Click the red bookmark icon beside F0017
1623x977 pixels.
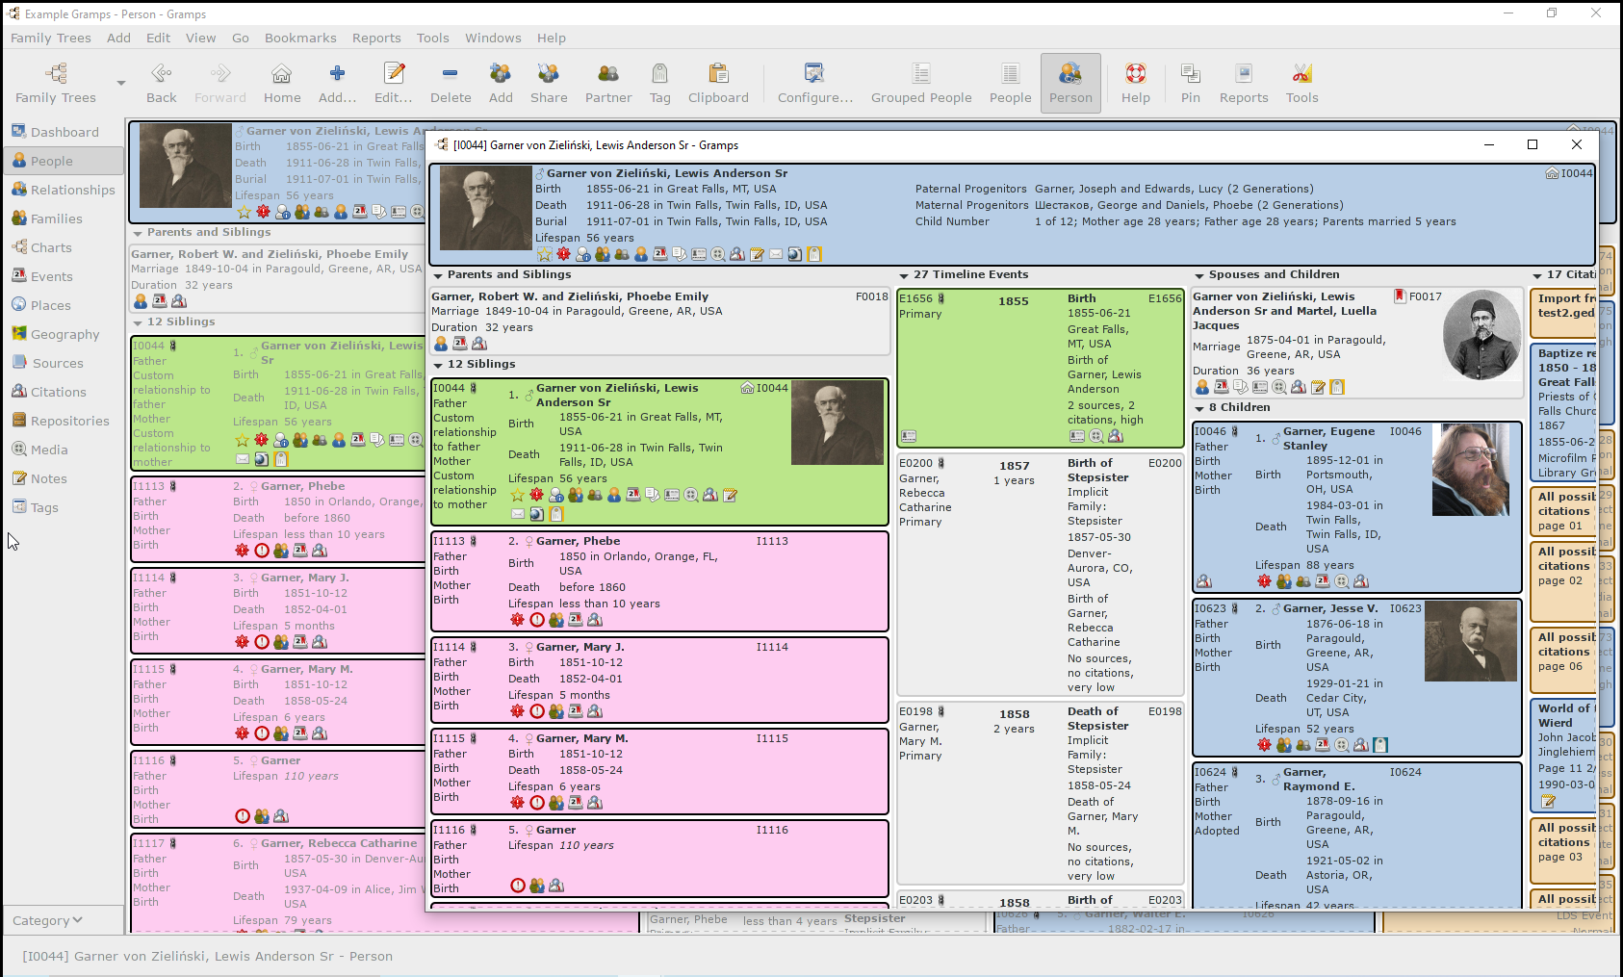tap(1400, 296)
